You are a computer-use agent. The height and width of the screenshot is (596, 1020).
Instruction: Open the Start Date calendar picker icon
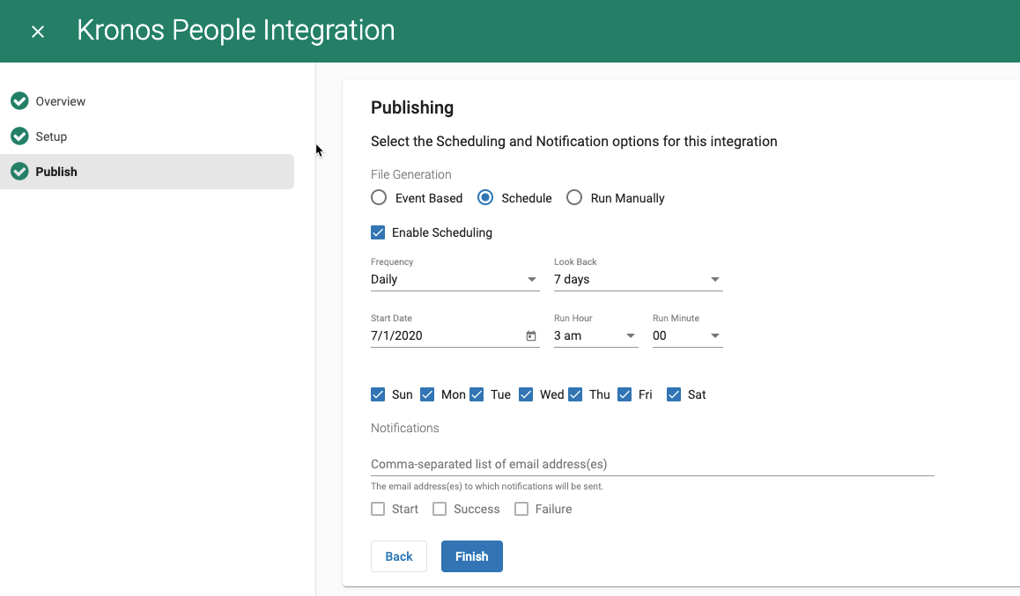point(531,335)
